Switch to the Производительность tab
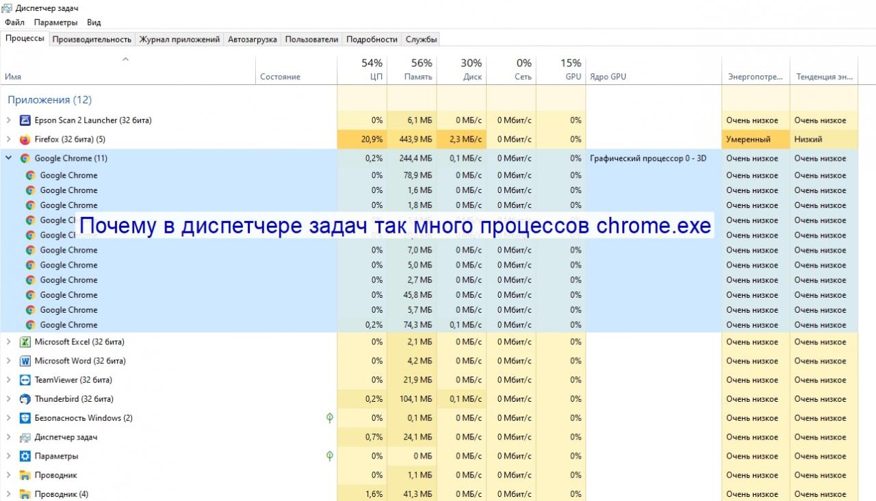 pos(92,40)
